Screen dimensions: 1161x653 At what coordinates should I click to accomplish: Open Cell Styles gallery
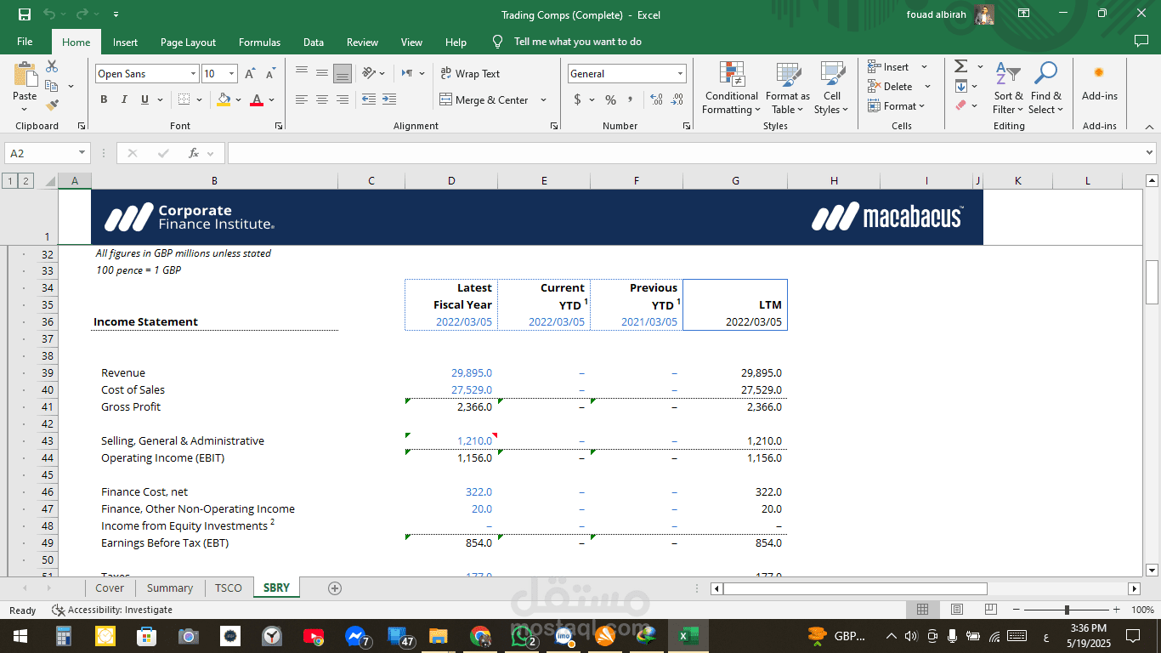click(831, 88)
